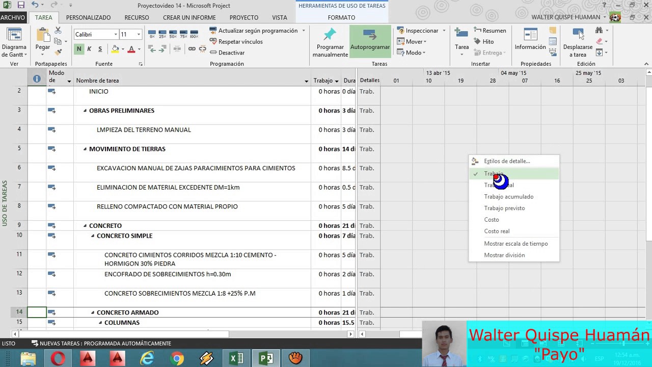Click Respetar vínculos button
This screenshot has width=652, height=367.
[x=236, y=42]
